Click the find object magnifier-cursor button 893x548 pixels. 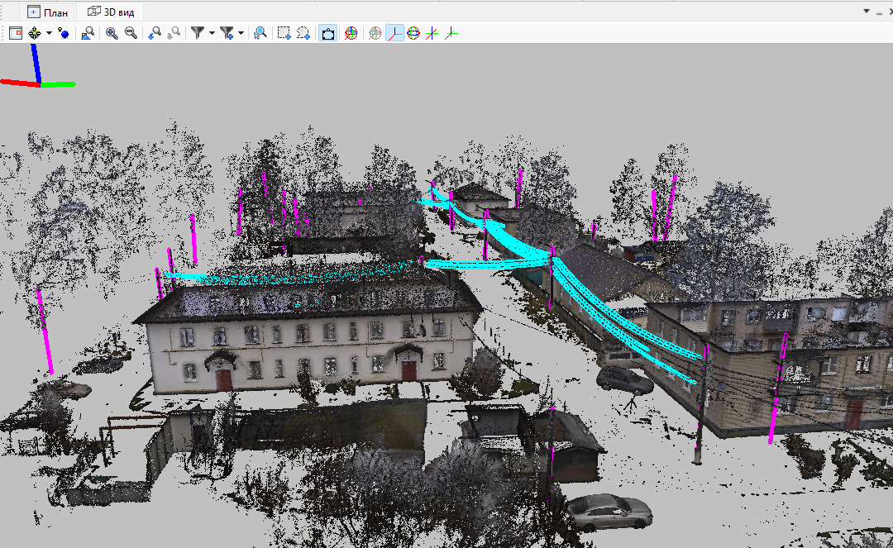pyautogui.click(x=260, y=33)
